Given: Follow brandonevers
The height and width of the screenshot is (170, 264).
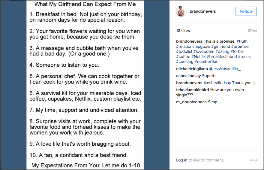Looking at the screenshot, I should 246,11.
